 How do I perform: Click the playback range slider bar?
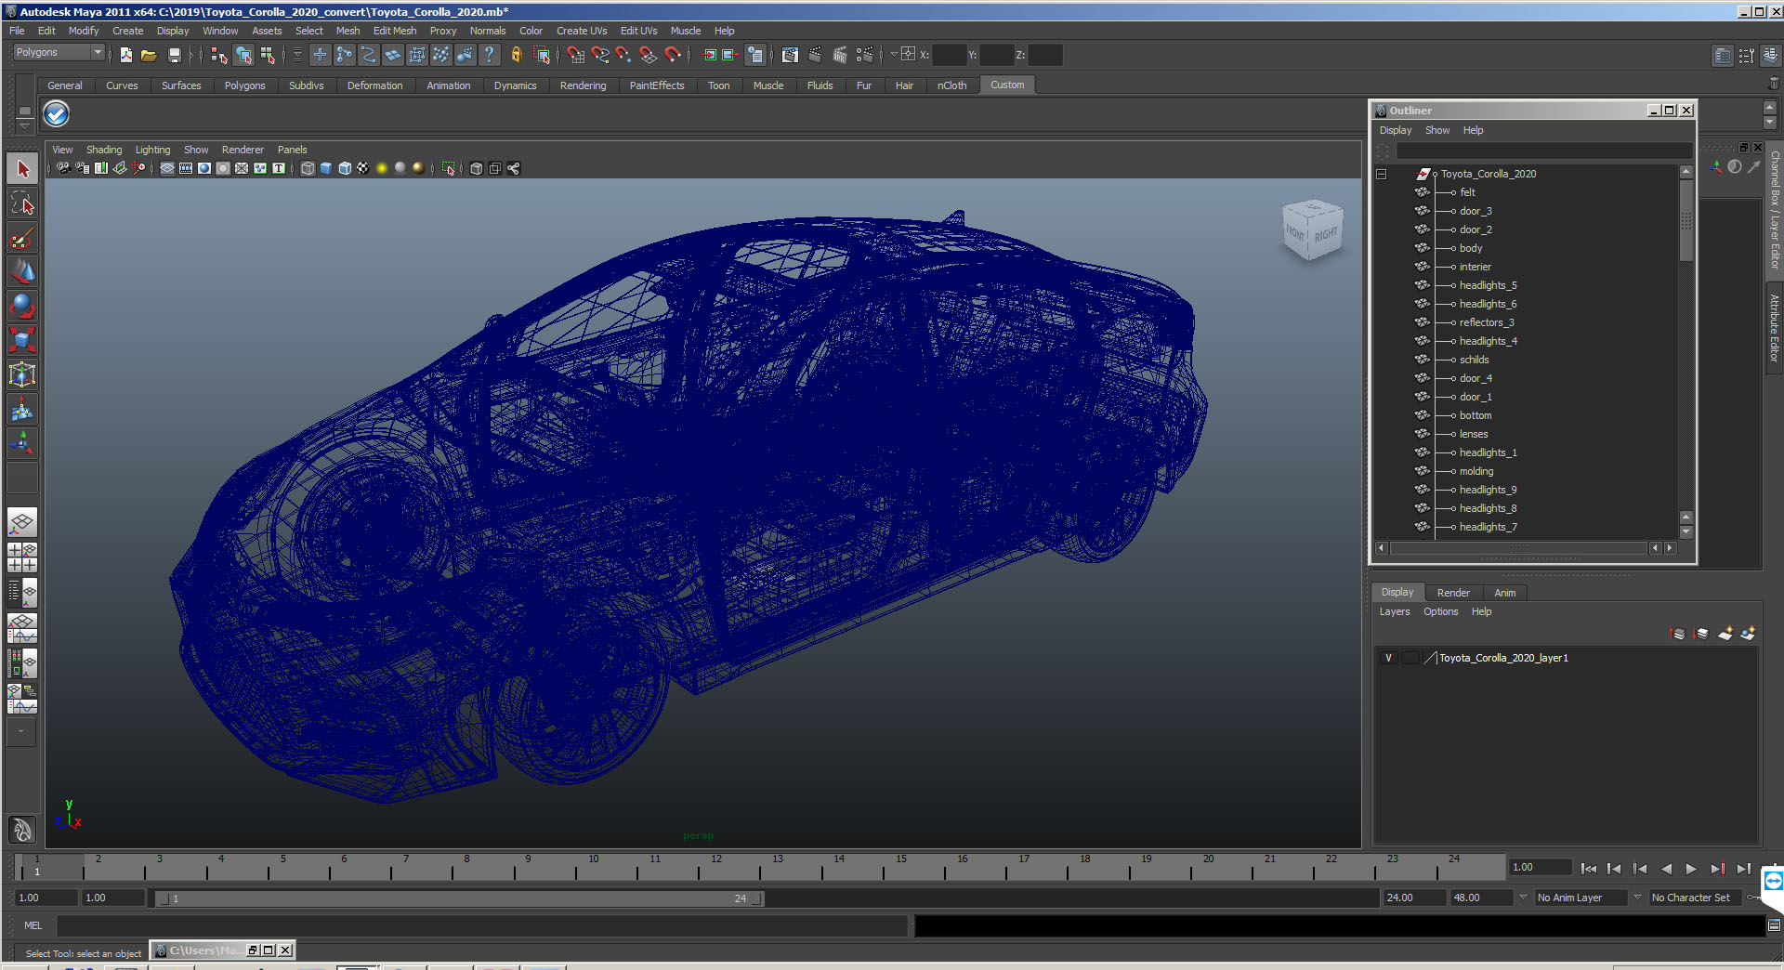pyautogui.click(x=459, y=898)
